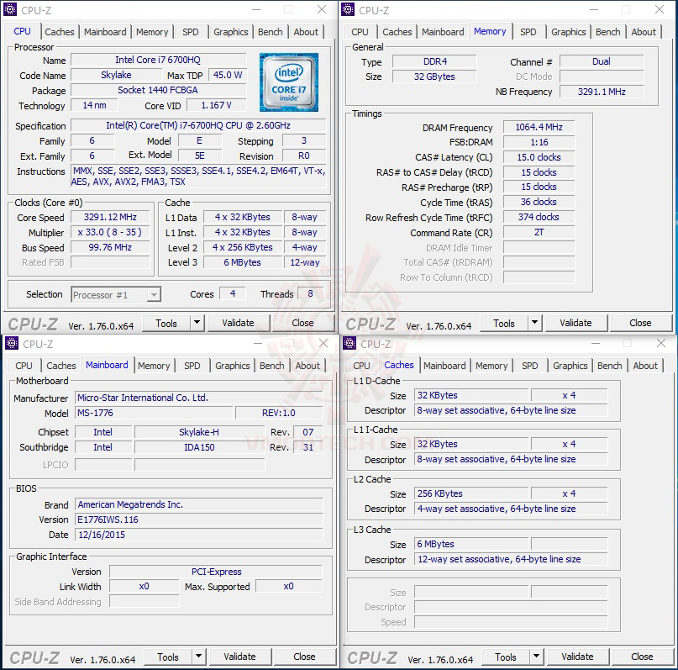Open Tools dropdown arrow in Caches window

(537, 657)
